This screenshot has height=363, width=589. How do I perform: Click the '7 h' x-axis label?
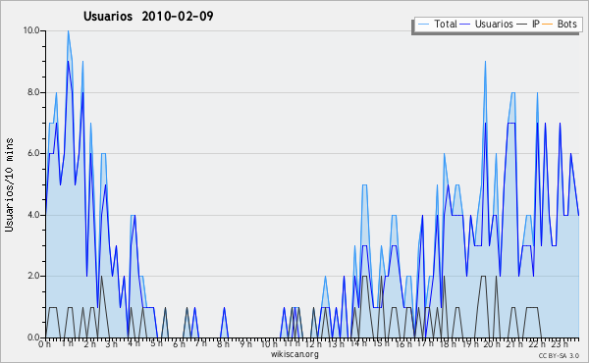[200, 343]
